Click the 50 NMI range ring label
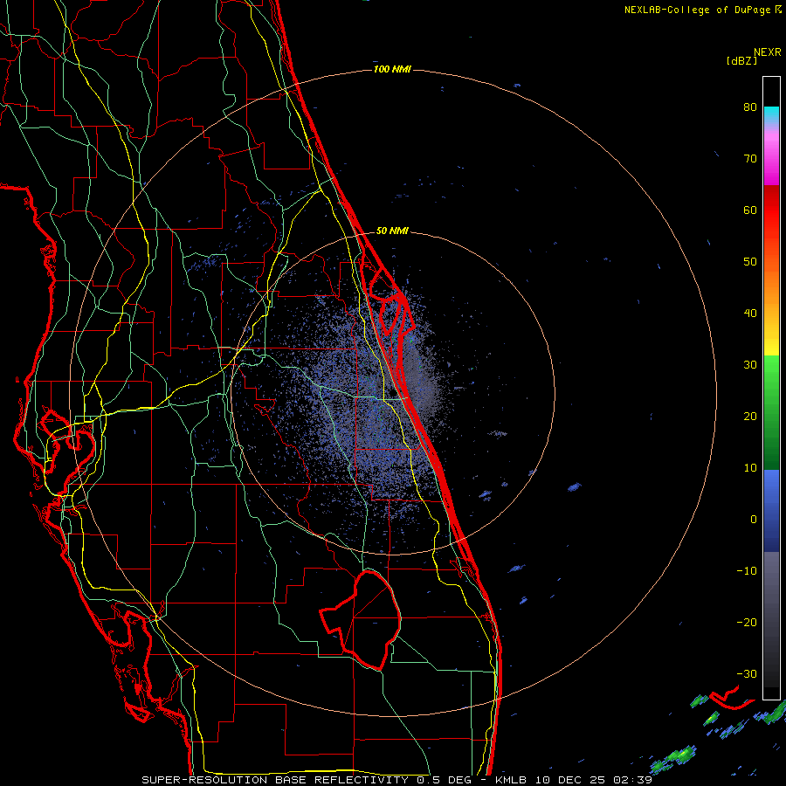This screenshot has height=786, width=786. point(392,231)
